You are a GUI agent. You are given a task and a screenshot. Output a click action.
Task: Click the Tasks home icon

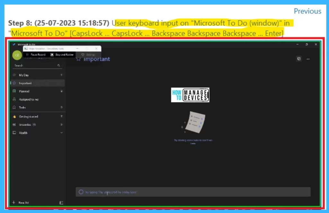coord(14,107)
